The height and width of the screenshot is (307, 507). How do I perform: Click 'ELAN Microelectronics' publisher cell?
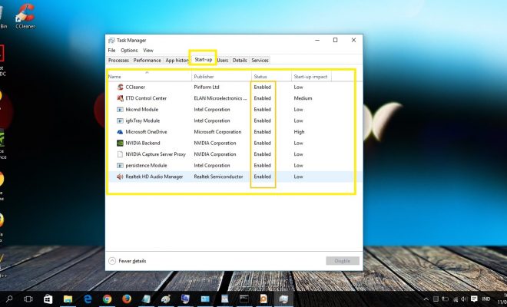(220, 98)
